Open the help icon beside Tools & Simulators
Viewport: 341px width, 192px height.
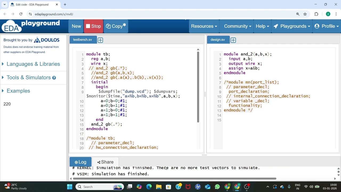tap(54, 78)
